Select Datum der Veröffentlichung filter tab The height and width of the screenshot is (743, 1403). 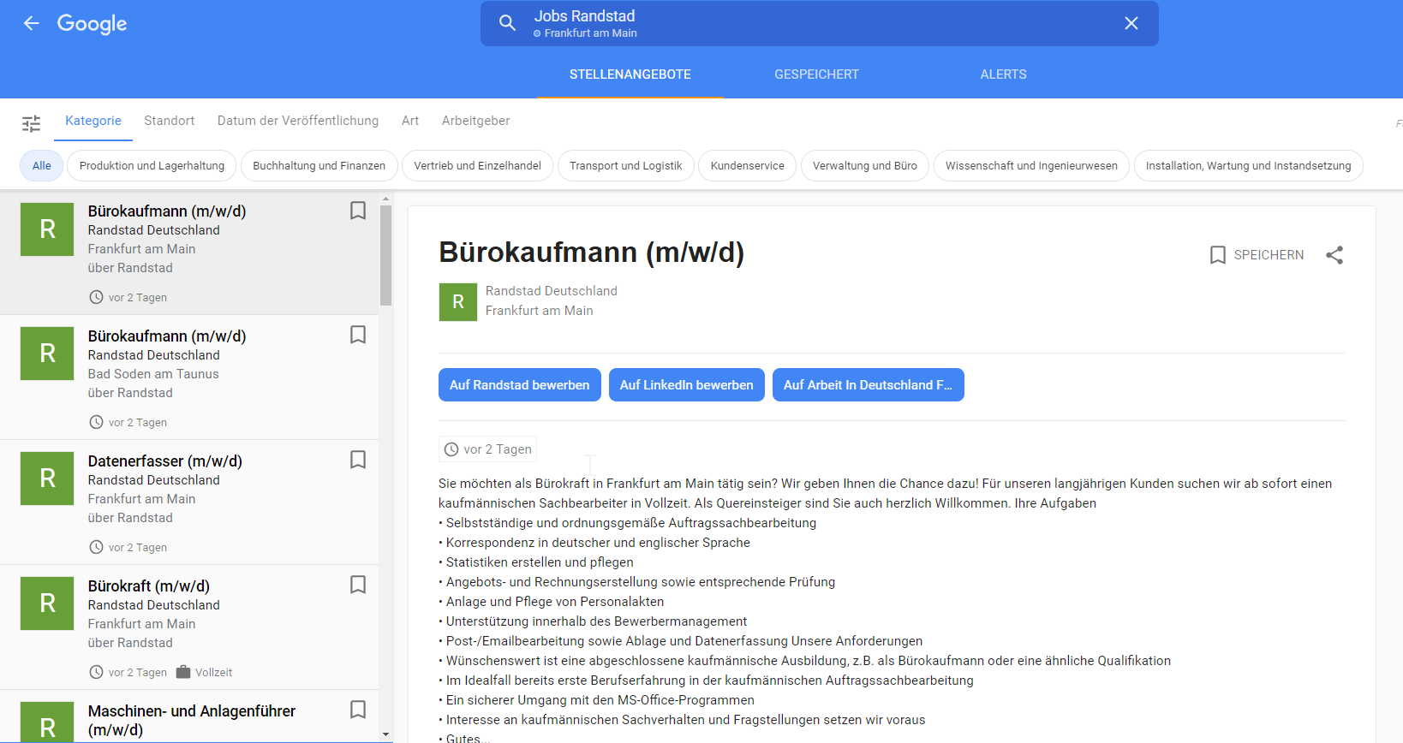tap(298, 121)
